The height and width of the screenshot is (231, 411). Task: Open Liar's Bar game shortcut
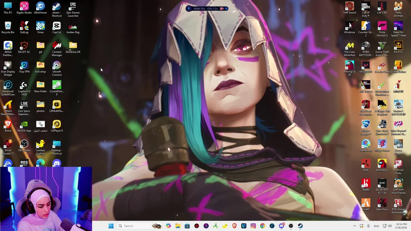tap(382, 8)
